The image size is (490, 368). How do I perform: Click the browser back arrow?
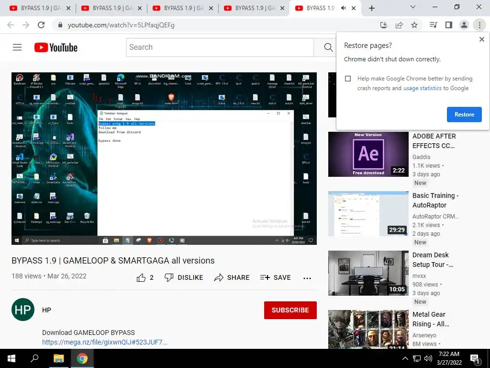(11, 25)
